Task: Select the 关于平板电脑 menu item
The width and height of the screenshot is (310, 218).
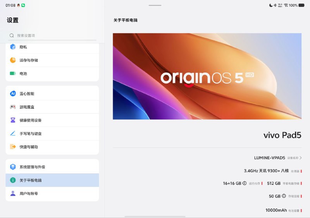Action: point(52,180)
